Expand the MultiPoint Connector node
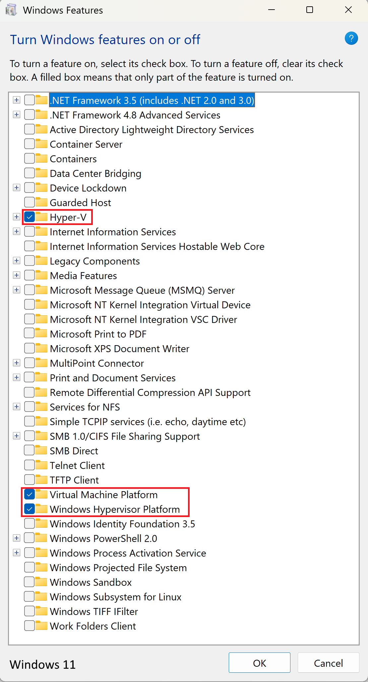The width and height of the screenshot is (368, 682). pos(17,363)
